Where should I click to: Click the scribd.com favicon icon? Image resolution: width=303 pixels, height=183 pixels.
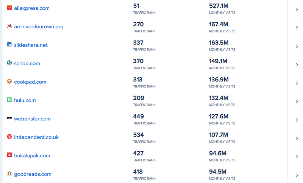tap(9, 63)
